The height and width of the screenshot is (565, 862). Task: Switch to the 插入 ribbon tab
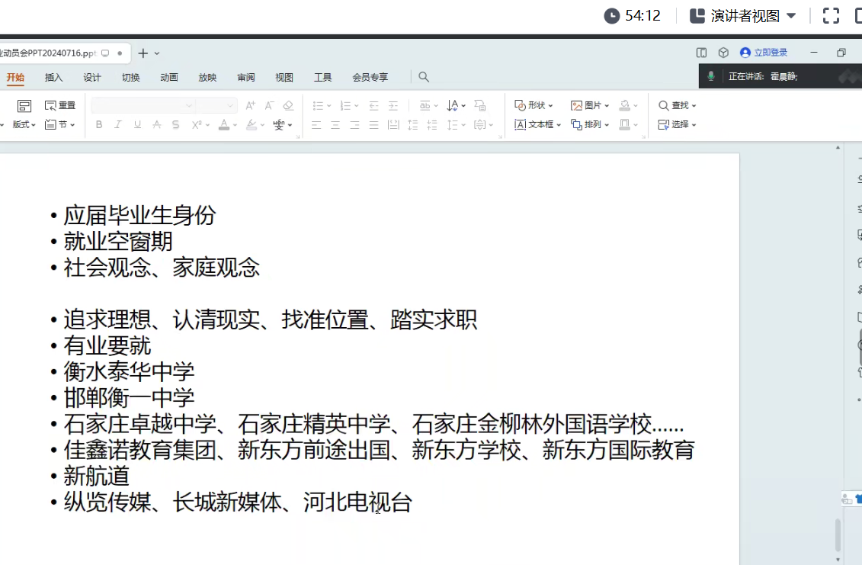point(54,77)
